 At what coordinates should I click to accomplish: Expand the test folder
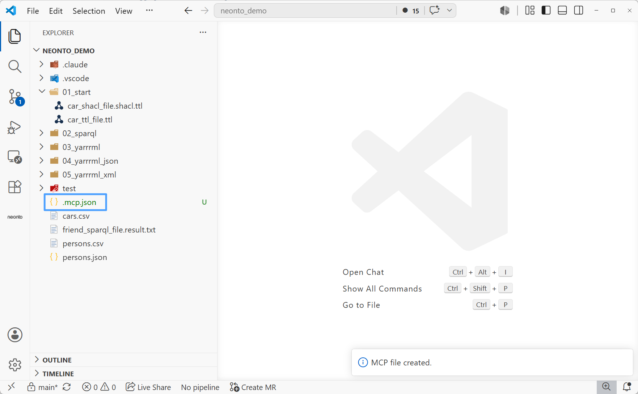pyautogui.click(x=42, y=188)
